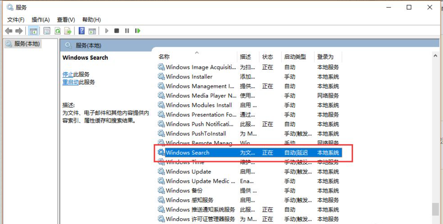The width and height of the screenshot is (443, 224).
Task: Select the Windows Update service row
Action: (x=188, y=171)
